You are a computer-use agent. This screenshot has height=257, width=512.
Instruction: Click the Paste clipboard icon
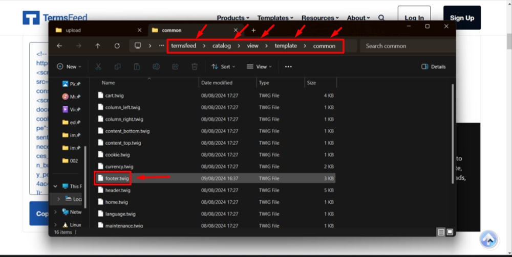pyautogui.click(x=137, y=66)
